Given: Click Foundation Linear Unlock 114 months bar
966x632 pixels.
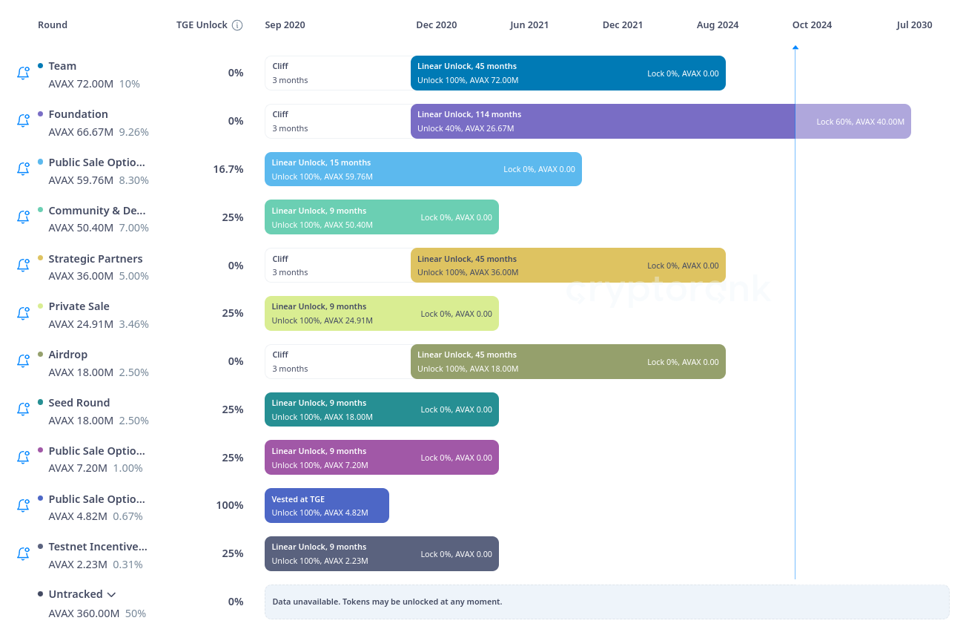Looking at the screenshot, I should pos(603,121).
